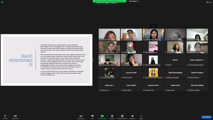
Task: Start recording with Record button
Action: pos(112,117)
